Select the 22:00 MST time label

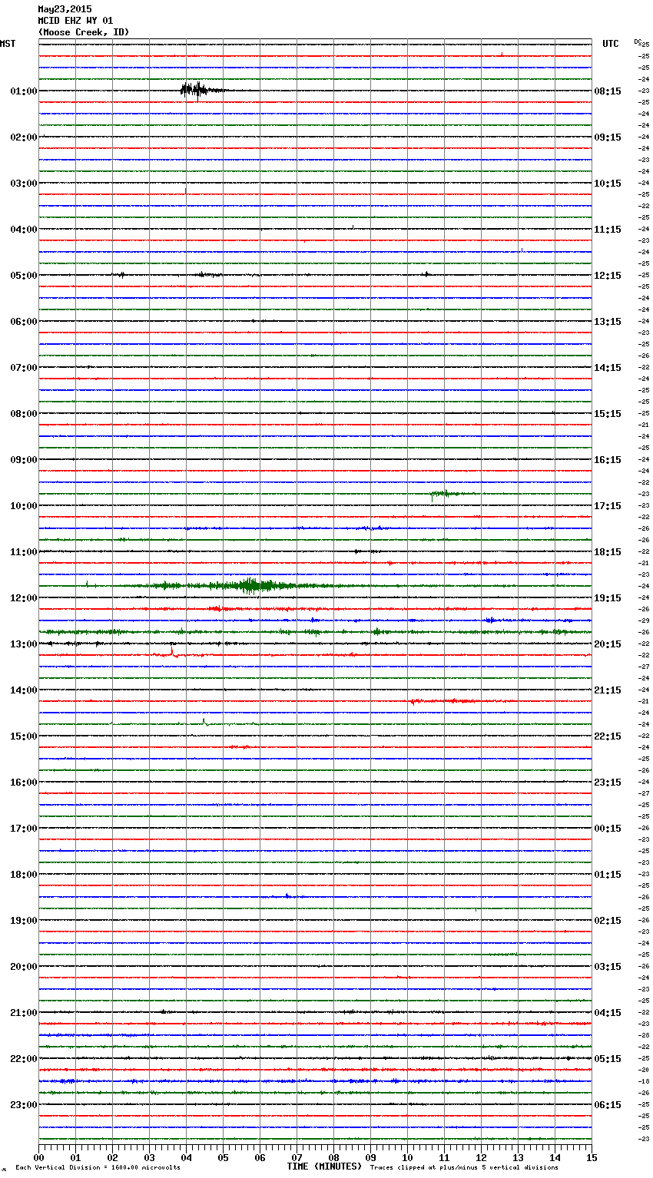pyautogui.click(x=24, y=1059)
